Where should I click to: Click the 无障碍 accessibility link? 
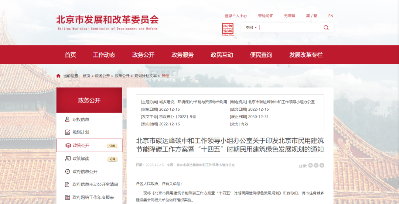tap(289, 16)
